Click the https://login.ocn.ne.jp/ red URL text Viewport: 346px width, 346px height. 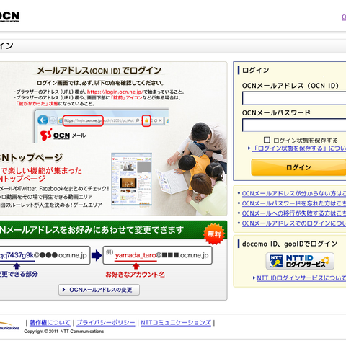[115, 92]
